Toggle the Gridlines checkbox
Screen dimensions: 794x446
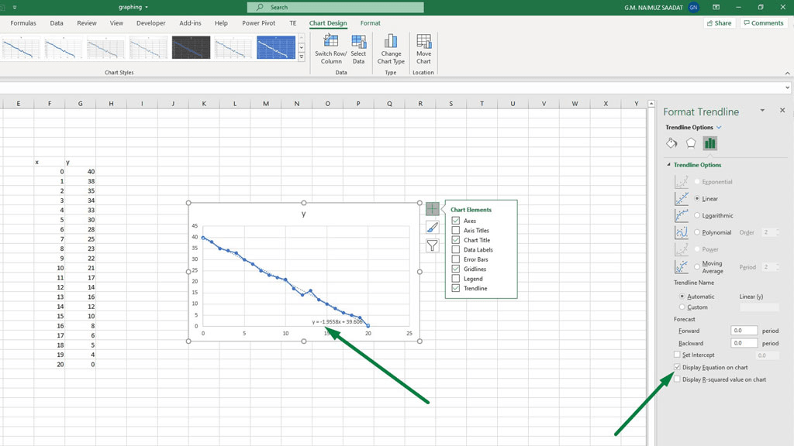(x=456, y=269)
